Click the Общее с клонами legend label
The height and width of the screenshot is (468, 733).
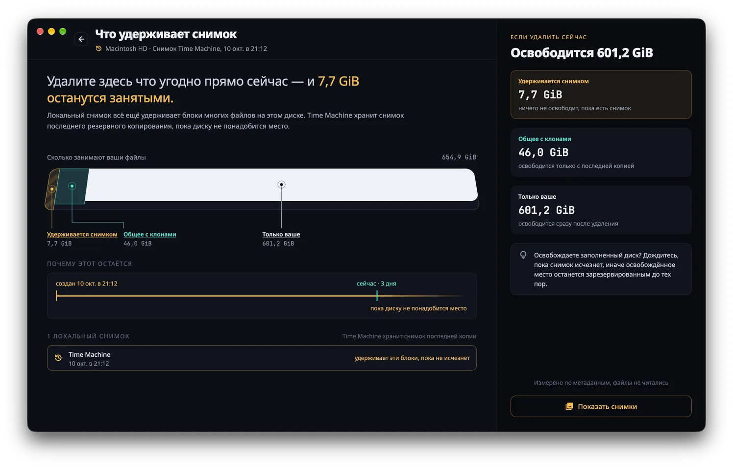tap(150, 234)
